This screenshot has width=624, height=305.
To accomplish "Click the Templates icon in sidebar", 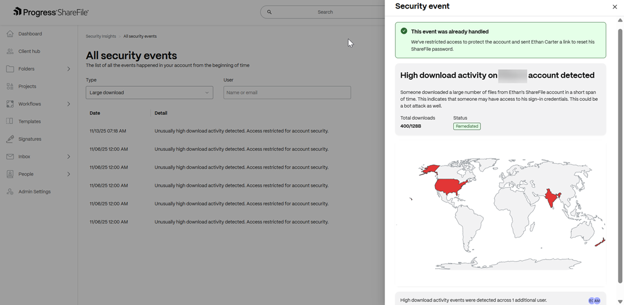I will click(x=10, y=121).
